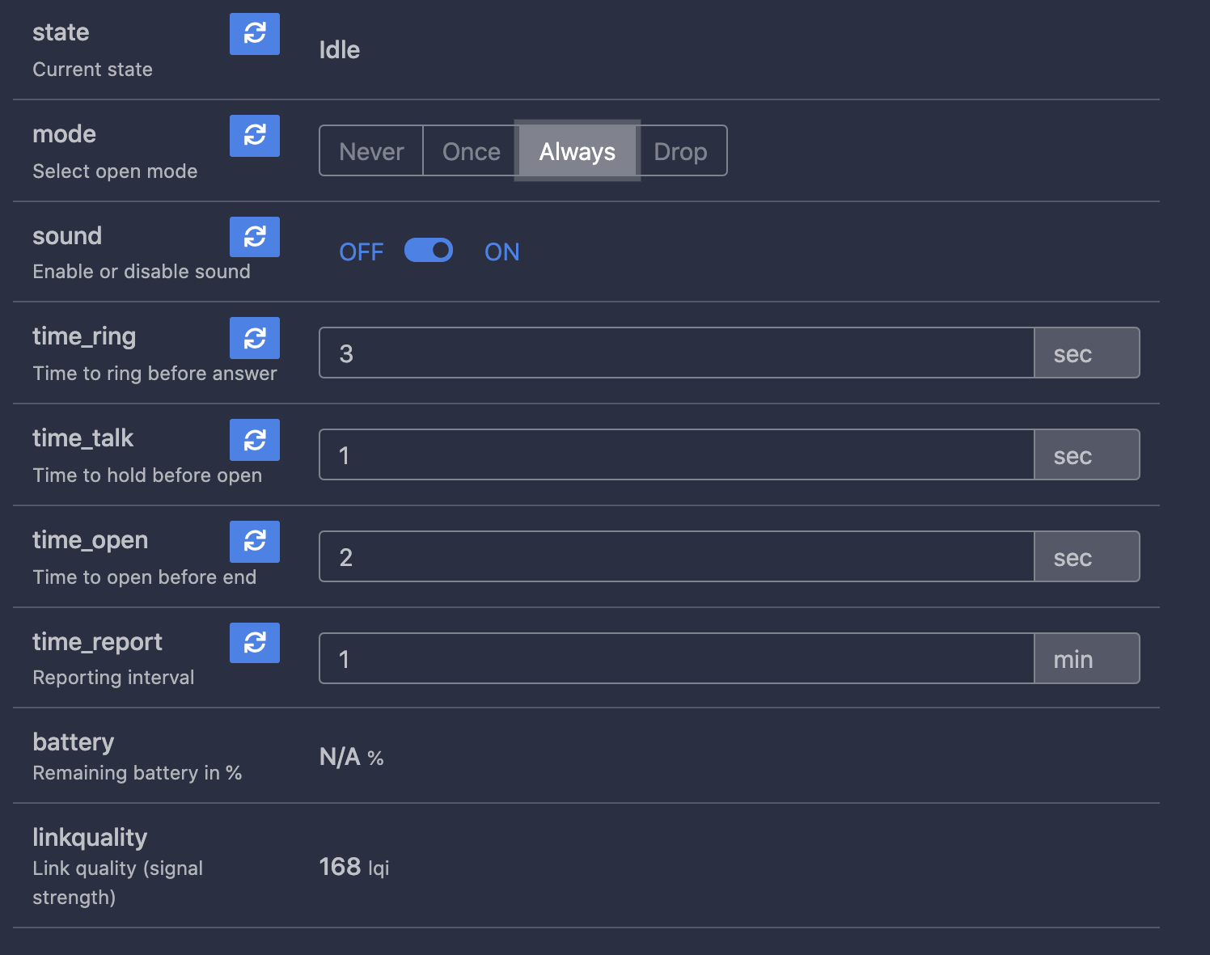Screen dimensions: 1210x955
Task: Select OFF label for sound
Action: (361, 252)
